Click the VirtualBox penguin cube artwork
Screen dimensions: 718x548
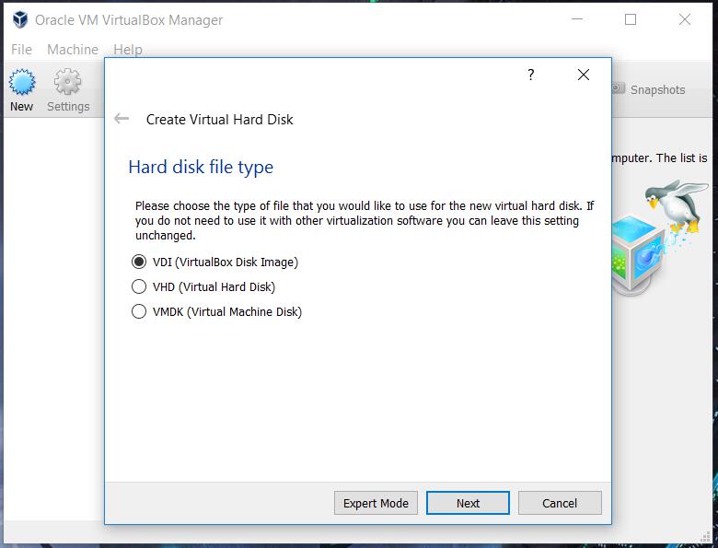(x=659, y=238)
